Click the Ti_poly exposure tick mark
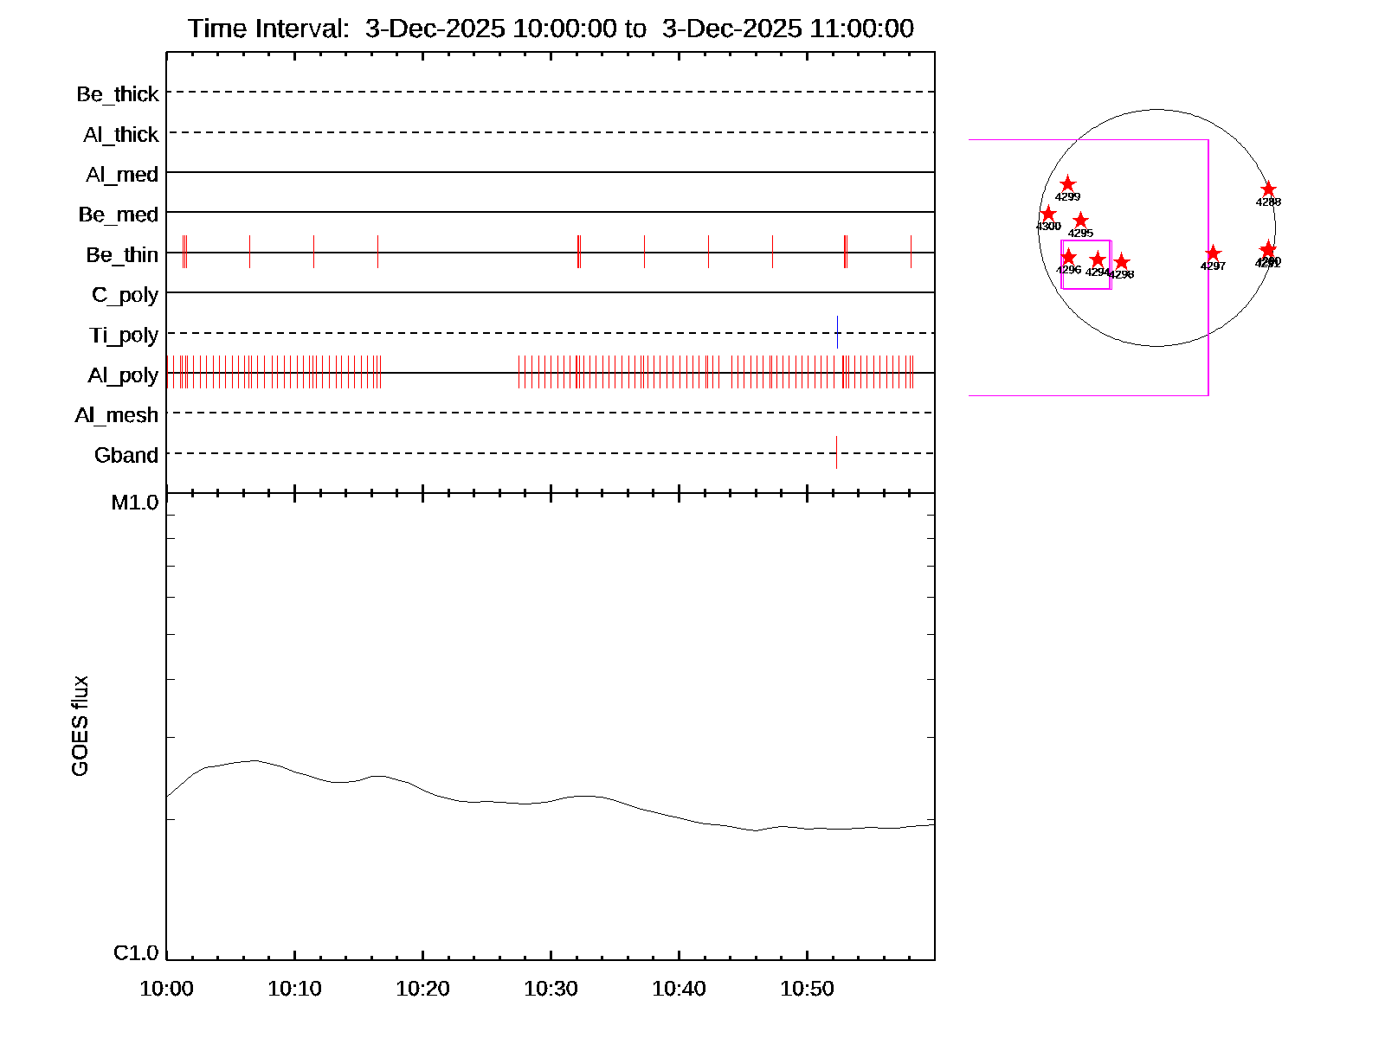 pos(837,332)
